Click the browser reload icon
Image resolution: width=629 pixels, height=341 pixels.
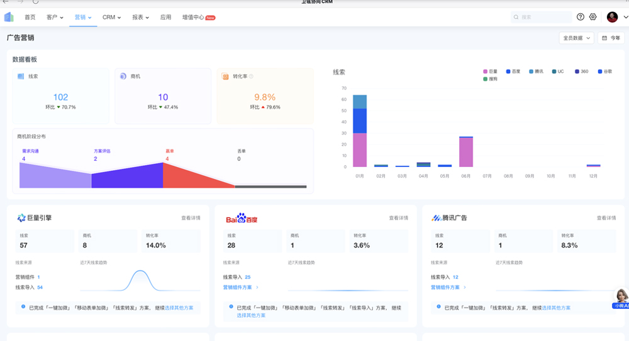tap(35, 2)
